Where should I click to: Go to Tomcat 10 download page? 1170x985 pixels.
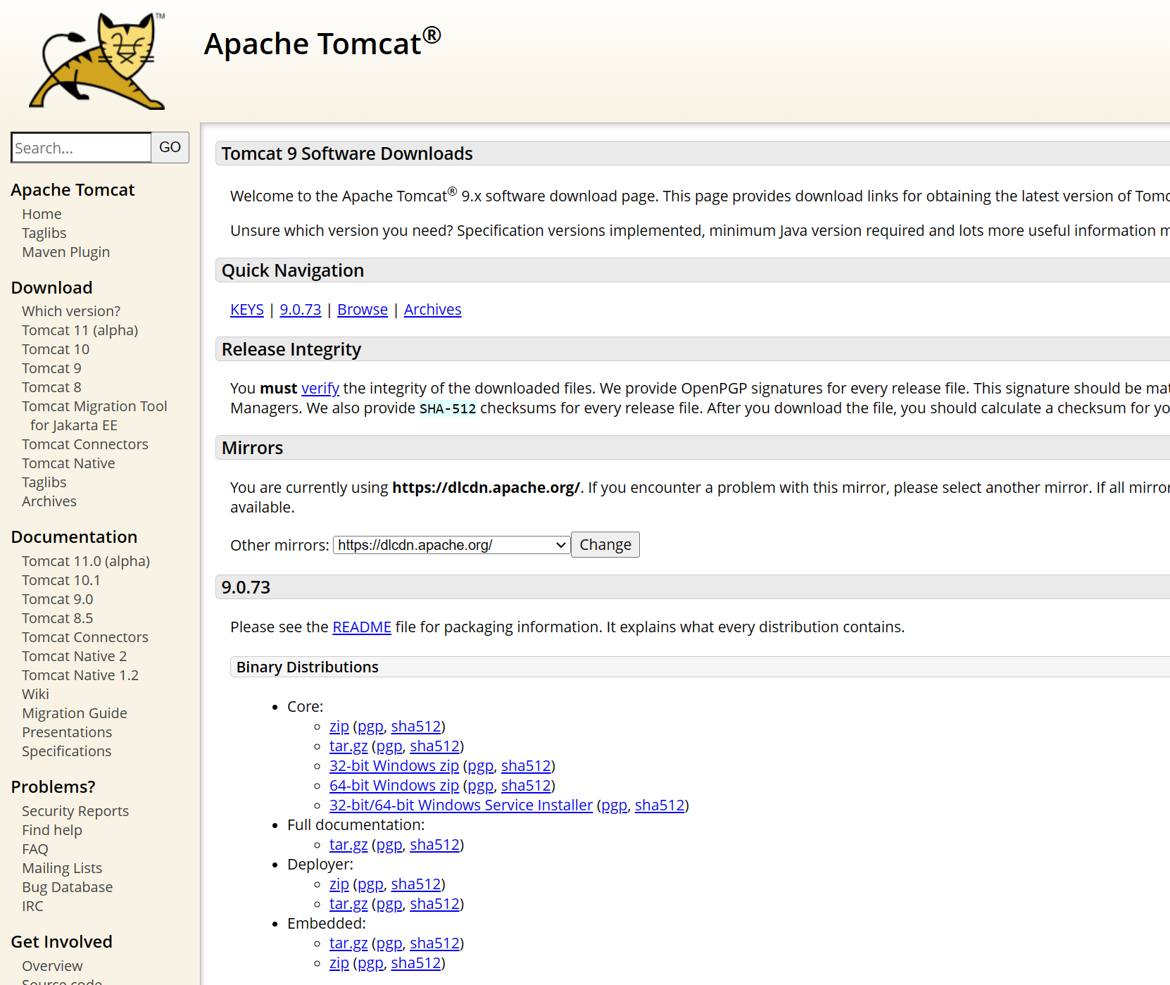click(56, 349)
